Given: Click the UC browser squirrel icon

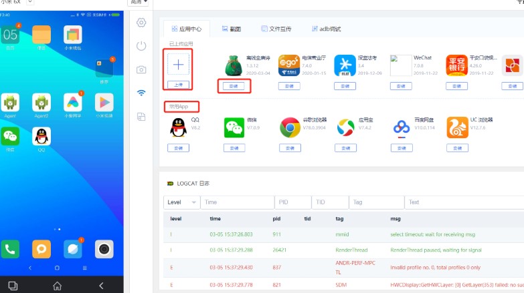Looking at the screenshot, I should [x=458, y=127].
